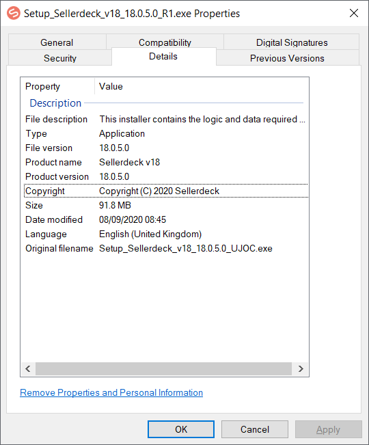This screenshot has width=369, height=445.
Task: Click the value 'Copyright (C) 2020 Sellerdeck'
Action: 159,191
